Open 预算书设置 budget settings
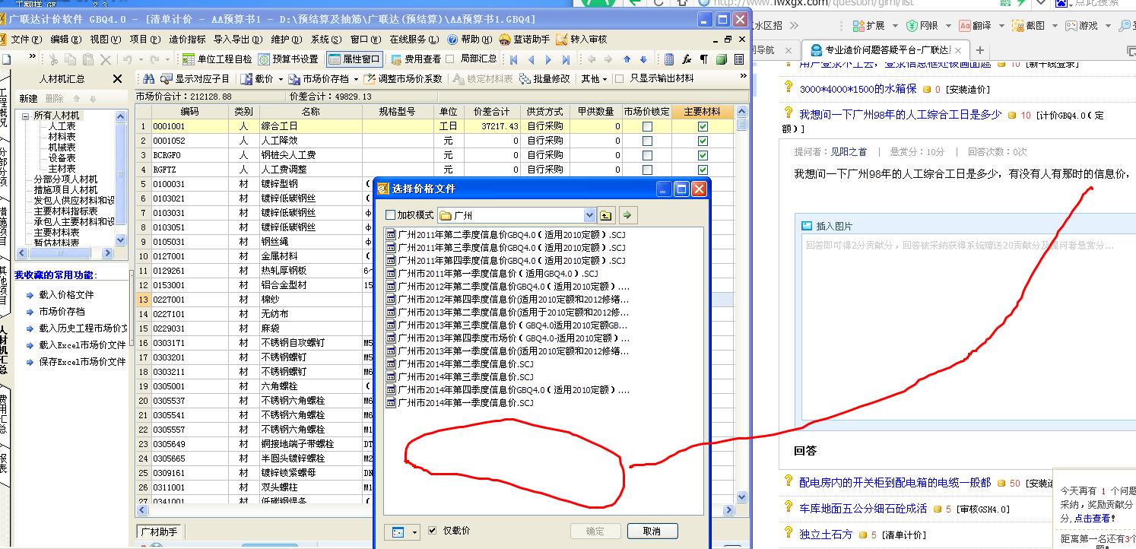This screenshot has height=549, width=1136. click(x=288, y=59)
